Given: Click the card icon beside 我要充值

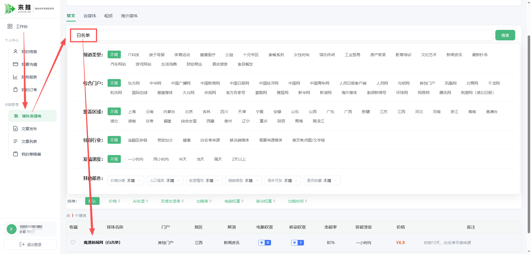Looking at the screenshot, I should (x=15, y=64).
